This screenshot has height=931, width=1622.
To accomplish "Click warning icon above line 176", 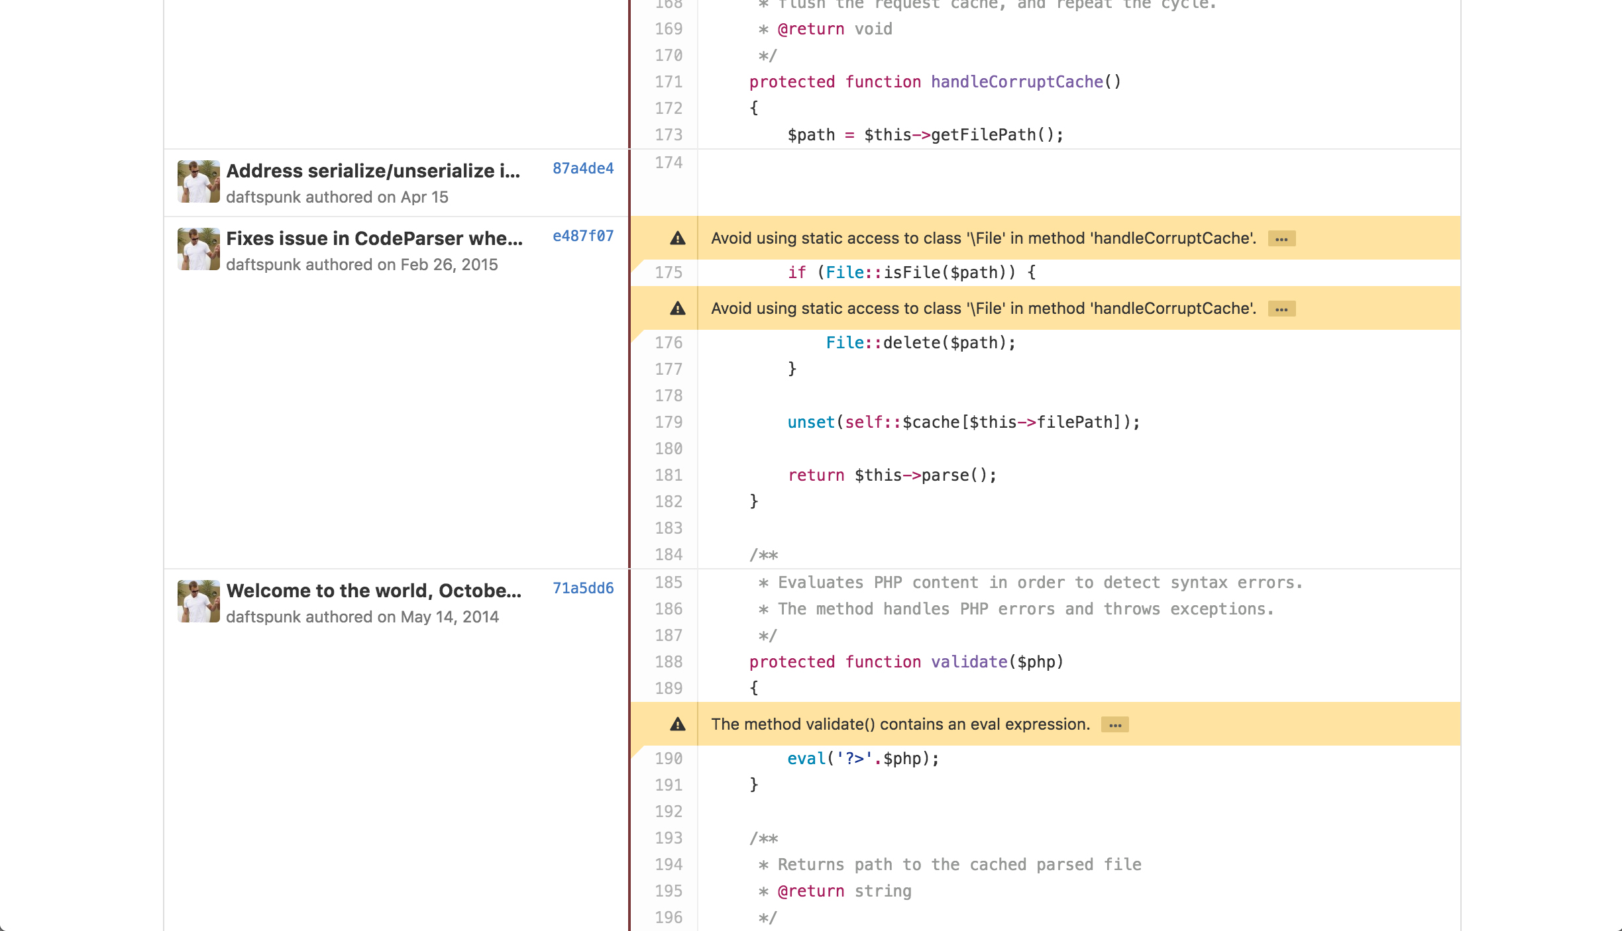I will [x=677, y=309].
